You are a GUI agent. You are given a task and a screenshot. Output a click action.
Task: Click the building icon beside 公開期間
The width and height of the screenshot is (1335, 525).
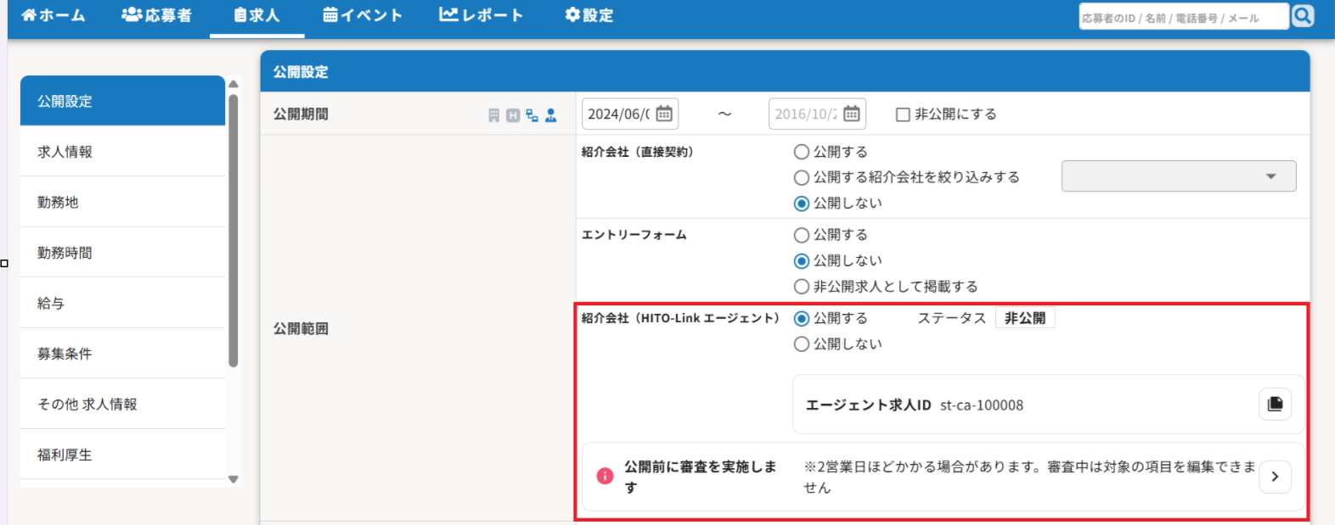pos(493,115)
